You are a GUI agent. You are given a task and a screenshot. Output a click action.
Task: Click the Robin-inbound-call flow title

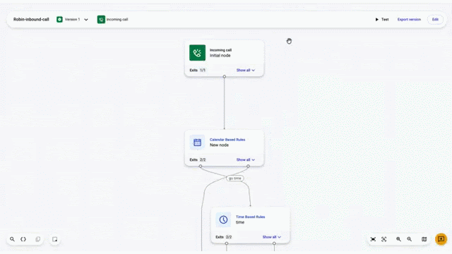[x=31, y=19]
